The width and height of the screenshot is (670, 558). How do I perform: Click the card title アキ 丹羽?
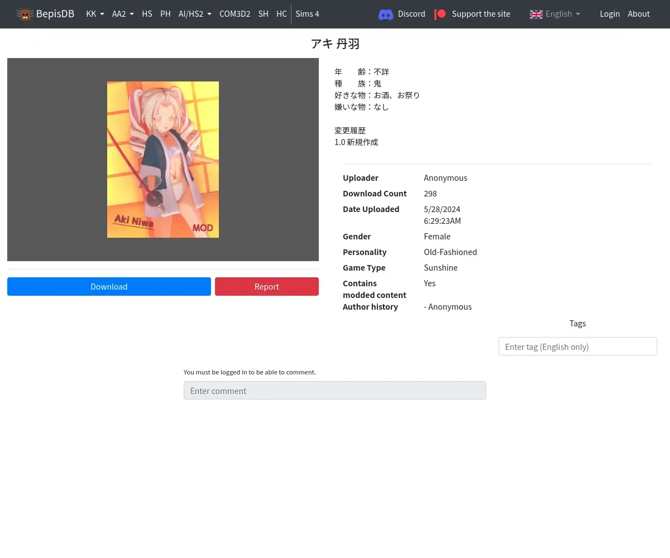tap(335, 44)
